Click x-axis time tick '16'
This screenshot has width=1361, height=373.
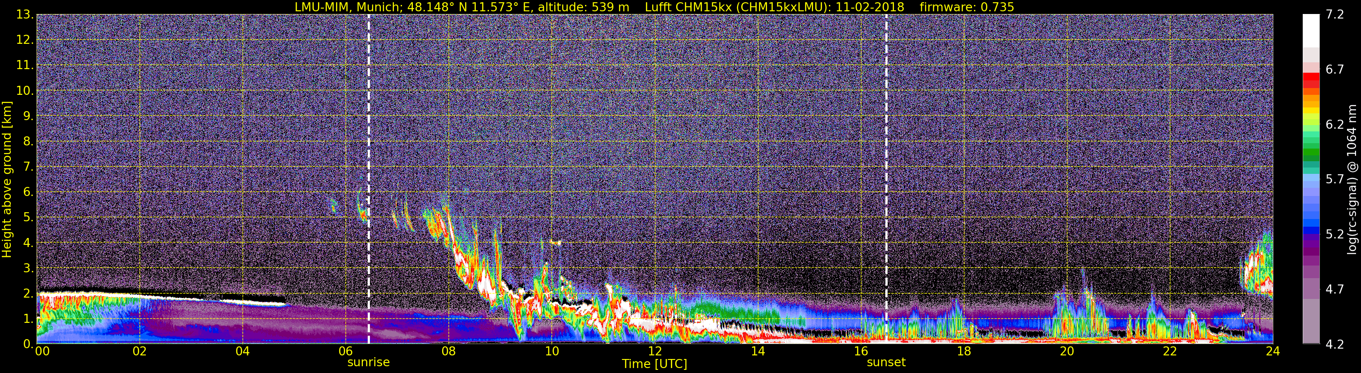[x=861, y=352]
